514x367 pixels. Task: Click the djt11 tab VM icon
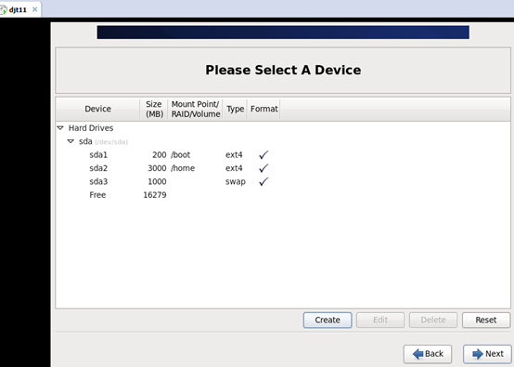tap(3, 9)
